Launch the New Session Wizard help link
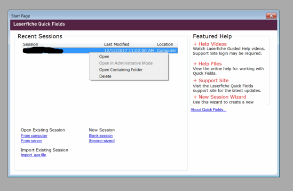The width and height of the screenshot is (293, 191). 222,97
